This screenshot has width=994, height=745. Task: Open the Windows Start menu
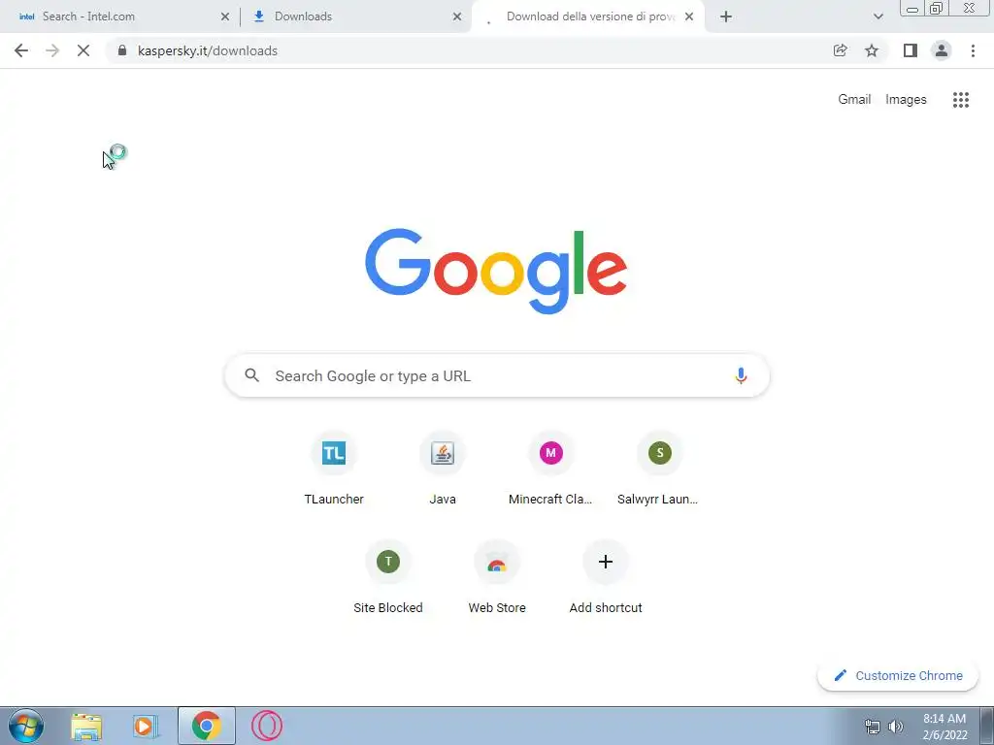pyautogui.click(x=26, y=726)
